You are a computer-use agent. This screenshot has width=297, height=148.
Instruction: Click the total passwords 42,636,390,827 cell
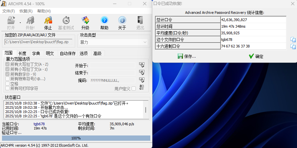[x=253, y=20]
